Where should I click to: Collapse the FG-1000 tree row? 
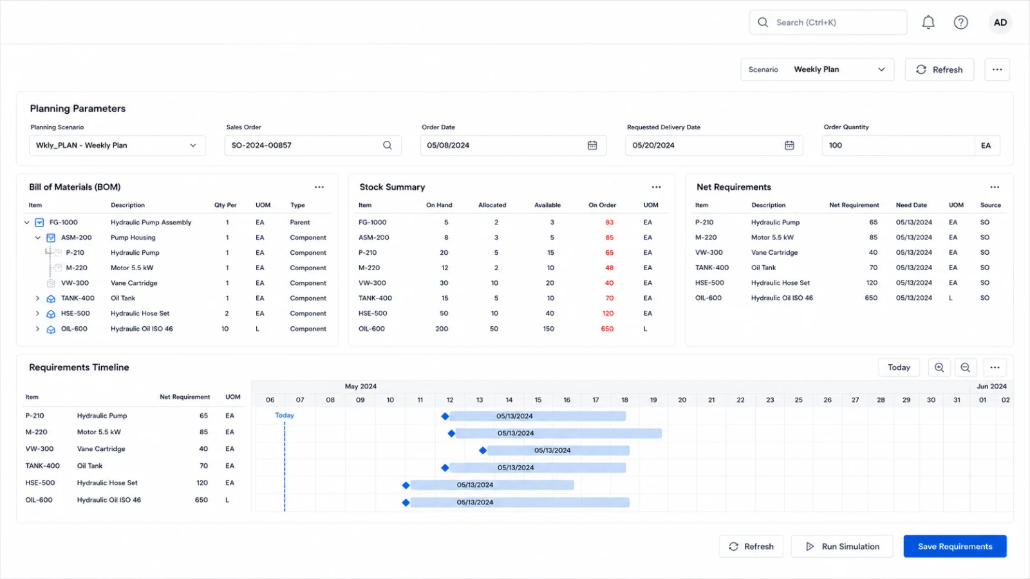pyautogui.click(x=27, y=223)
